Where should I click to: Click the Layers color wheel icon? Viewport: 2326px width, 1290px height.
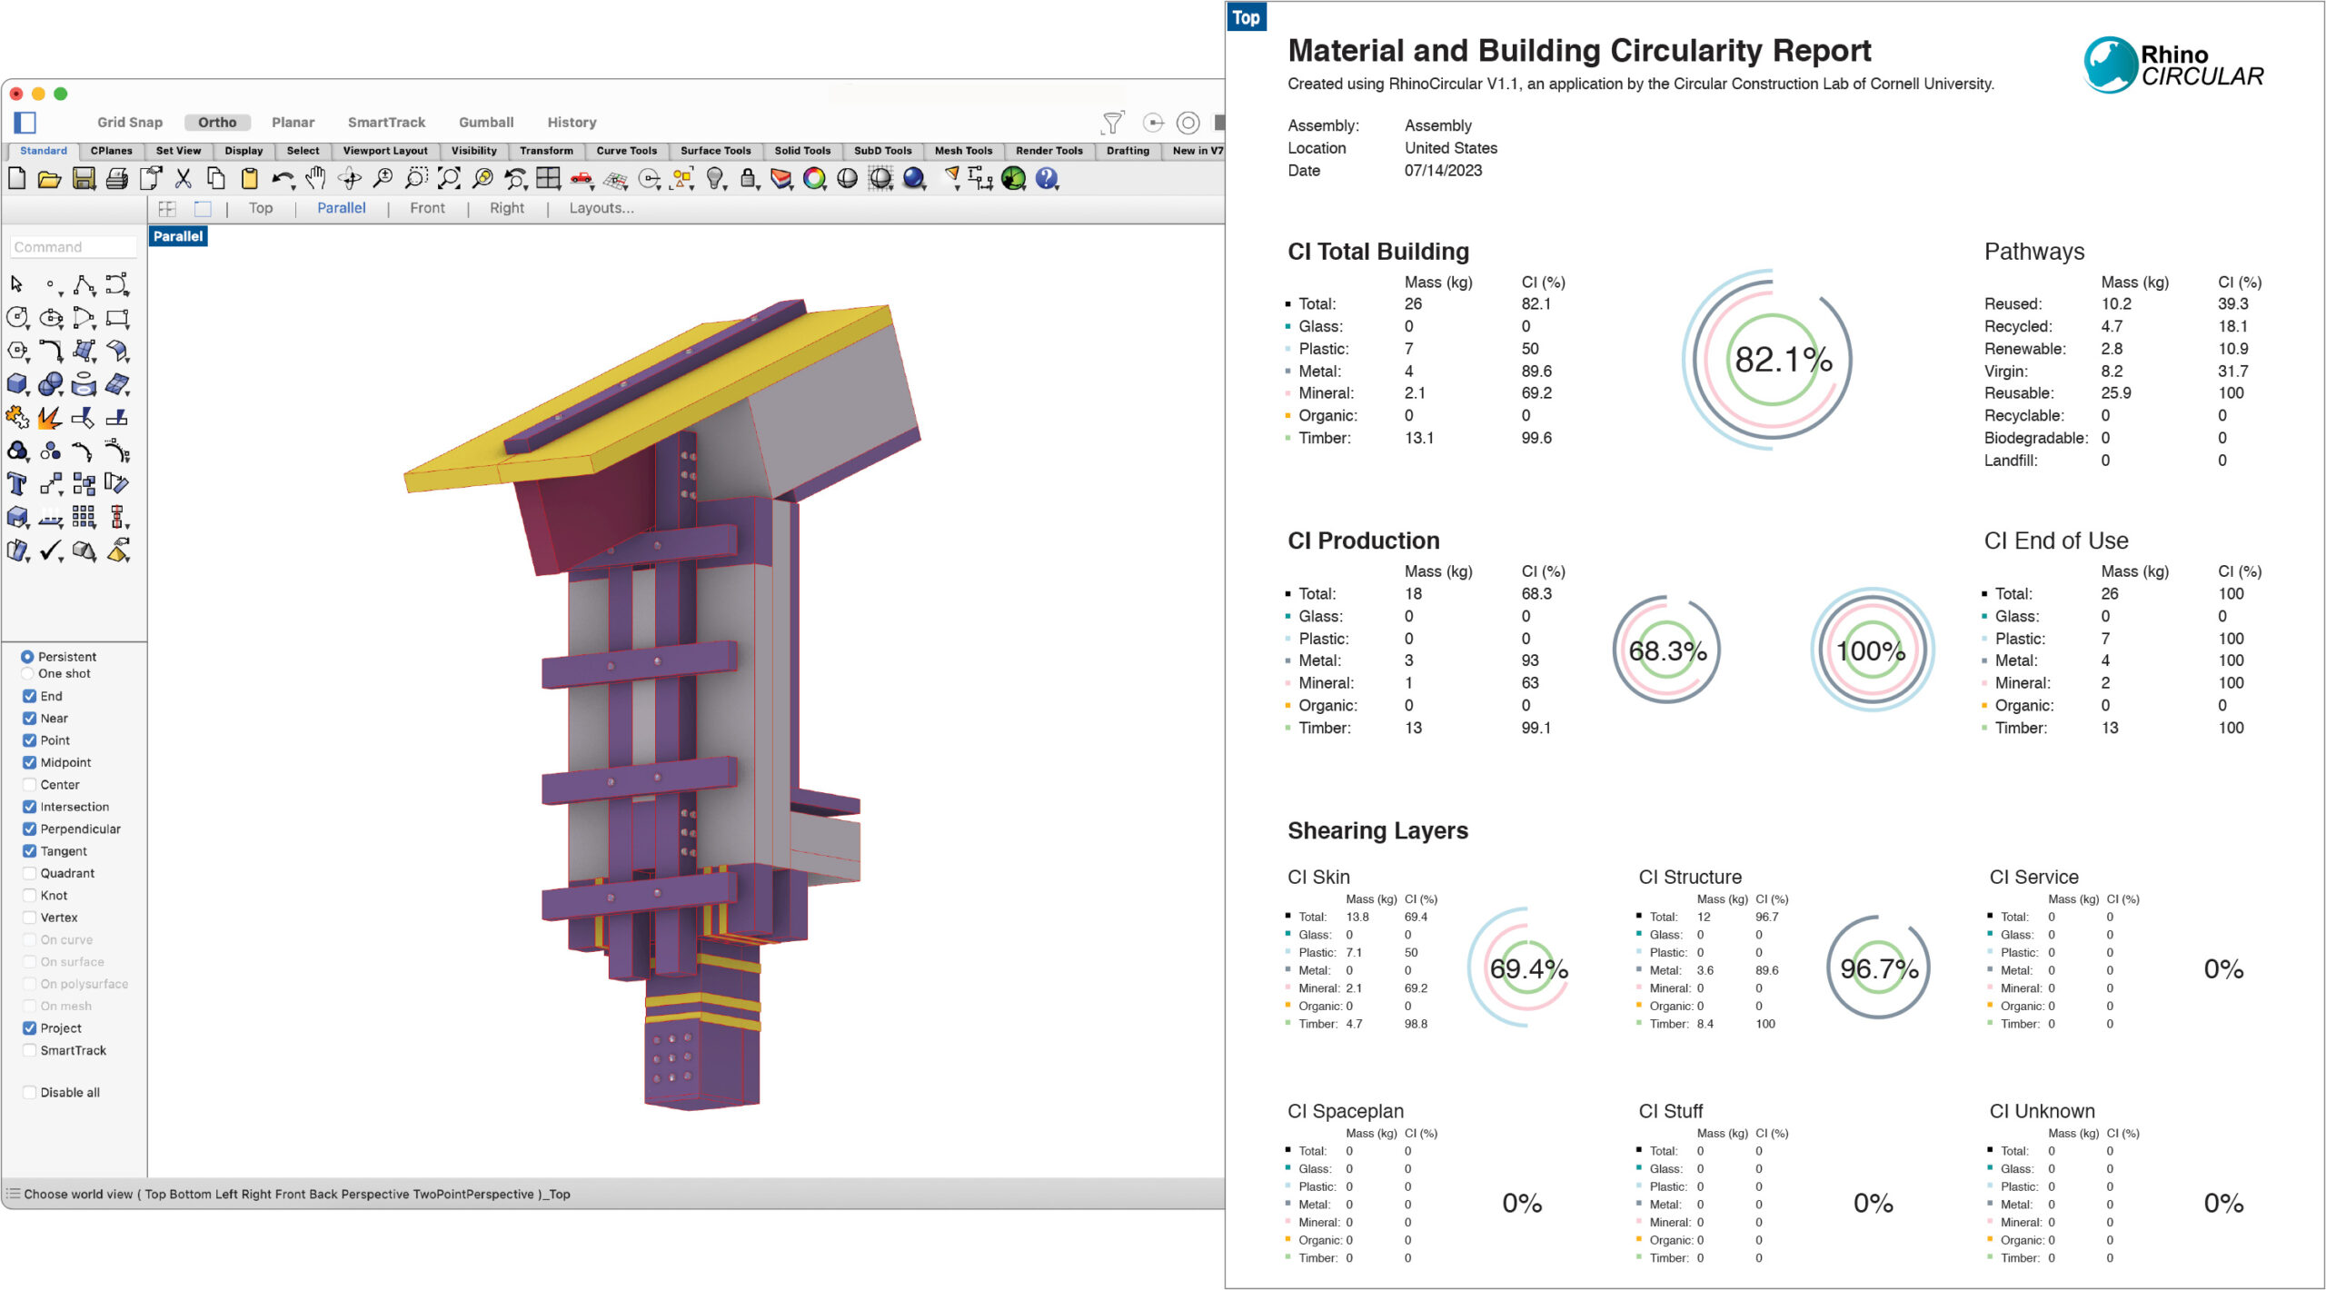pos(814,178)
